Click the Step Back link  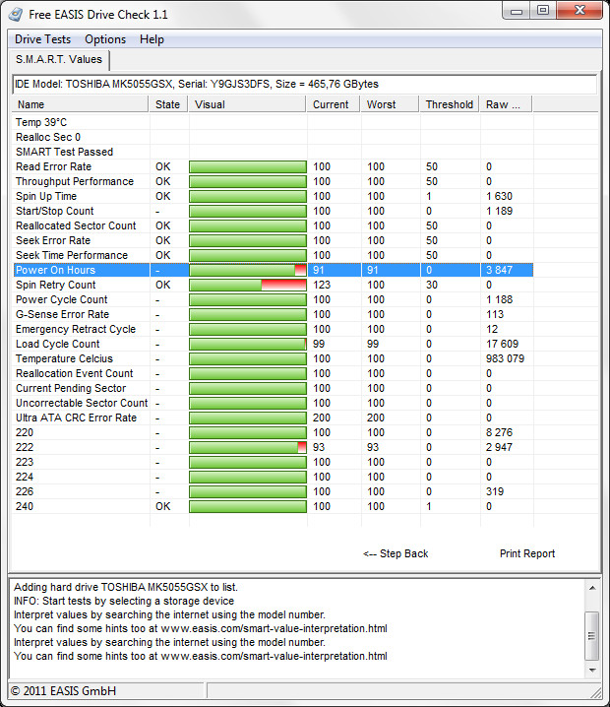[396, 553]
